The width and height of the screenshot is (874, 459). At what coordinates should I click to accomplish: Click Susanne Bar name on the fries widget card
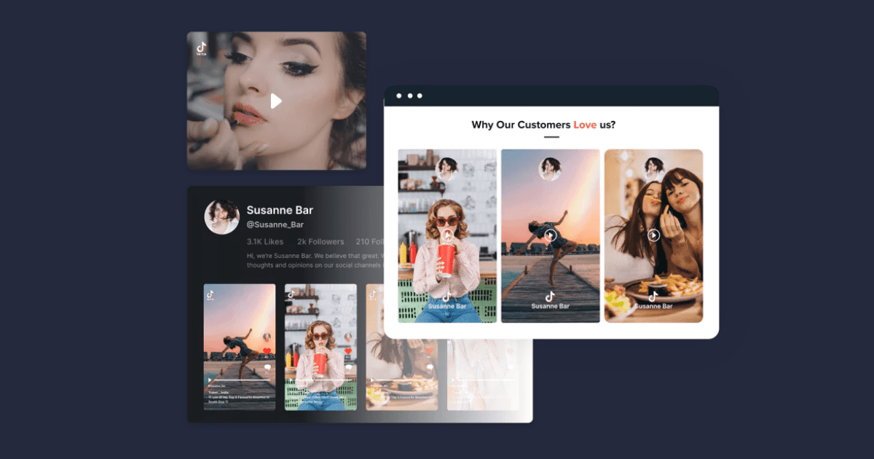(x=653, y=307)
